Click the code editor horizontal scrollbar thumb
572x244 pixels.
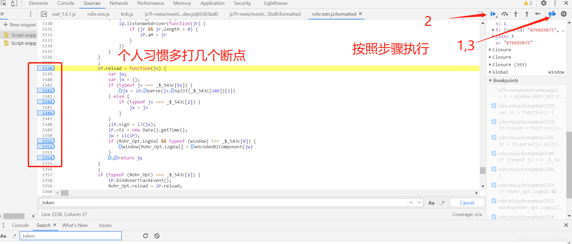tap(65, 193)
